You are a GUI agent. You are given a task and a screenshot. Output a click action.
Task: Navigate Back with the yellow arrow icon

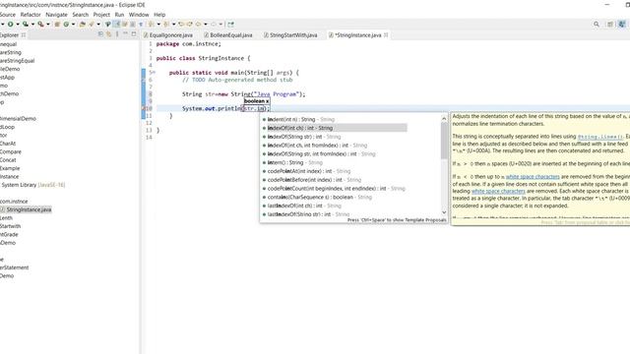coord(198,24)
